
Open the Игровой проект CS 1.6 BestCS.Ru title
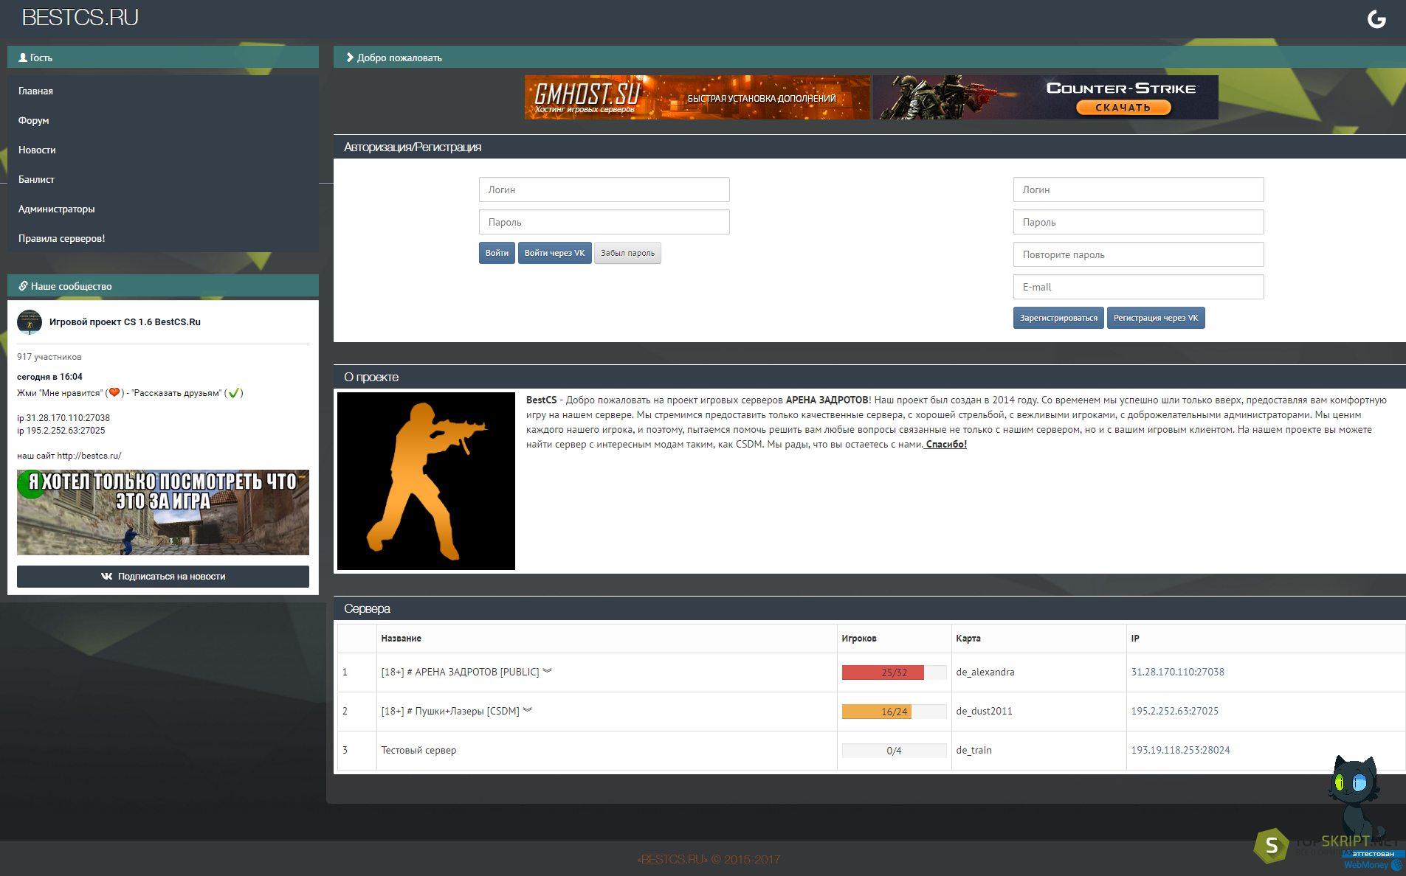125,321
